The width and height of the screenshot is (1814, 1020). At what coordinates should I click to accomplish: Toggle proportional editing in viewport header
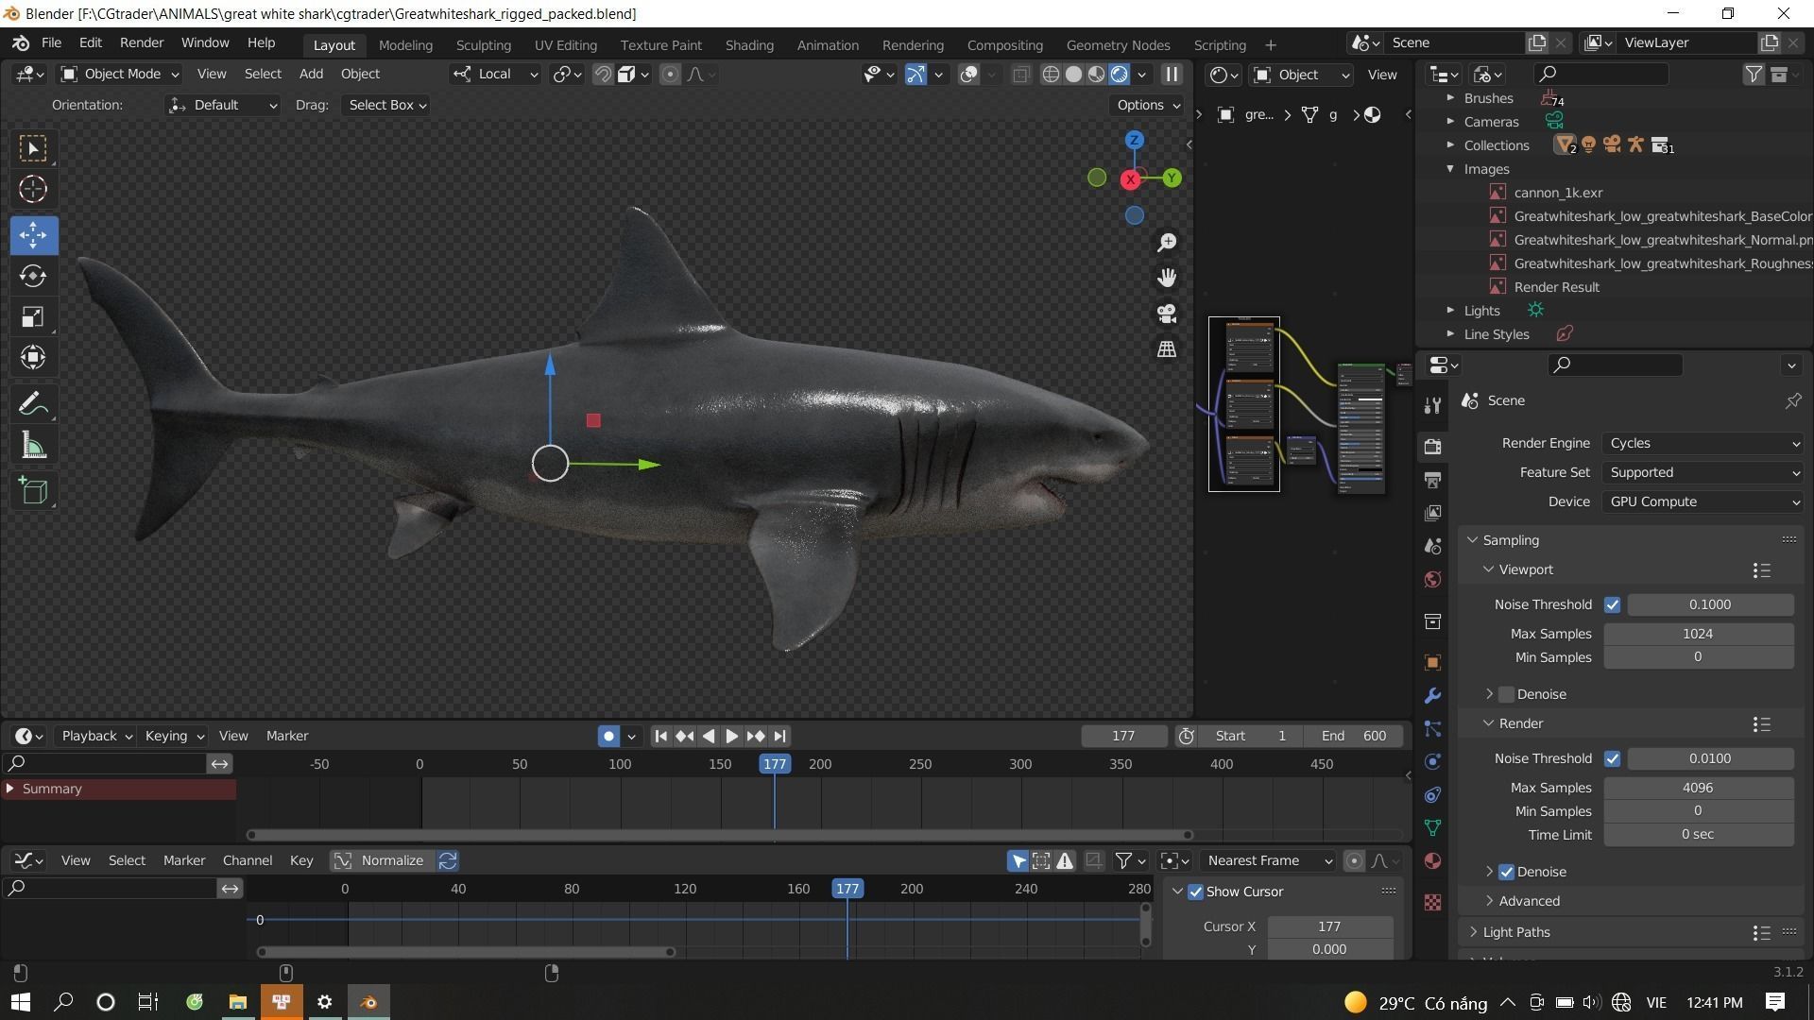[670, 75]
